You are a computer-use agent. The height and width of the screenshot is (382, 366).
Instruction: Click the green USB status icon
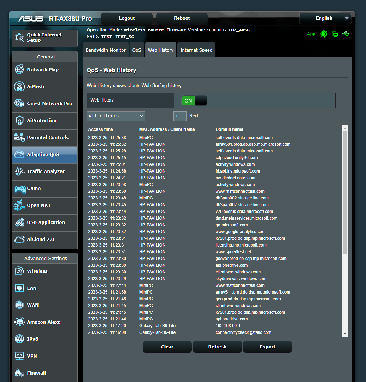point(346,34)
